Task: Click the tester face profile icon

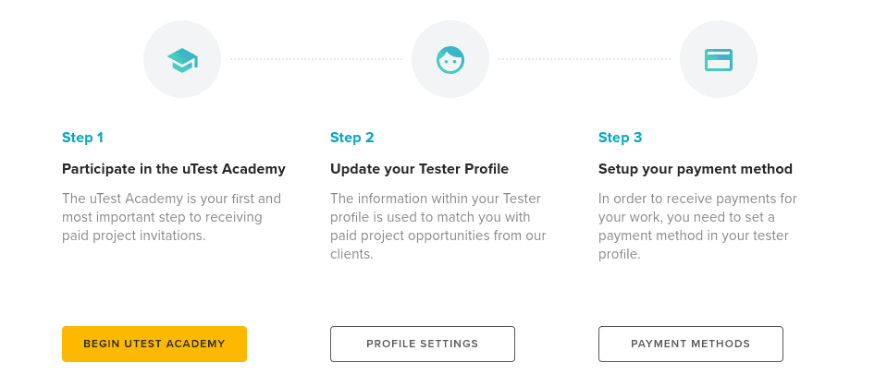Action: pos(450,59)
